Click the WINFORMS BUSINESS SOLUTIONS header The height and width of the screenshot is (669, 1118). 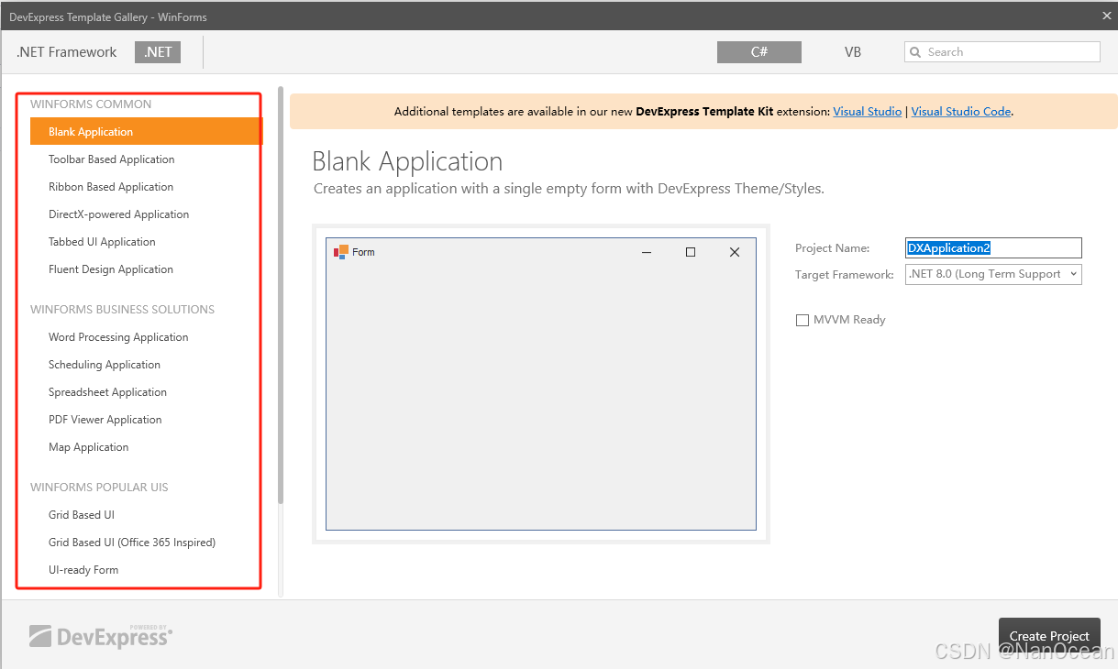122,310
